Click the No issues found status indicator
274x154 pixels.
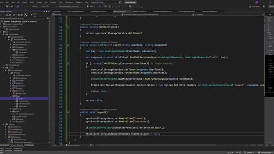pyautogui.click(x=72, y=145)
